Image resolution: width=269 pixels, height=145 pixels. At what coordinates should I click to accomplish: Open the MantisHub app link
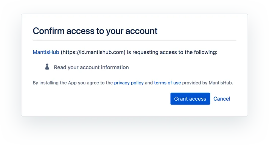(46, 52)
